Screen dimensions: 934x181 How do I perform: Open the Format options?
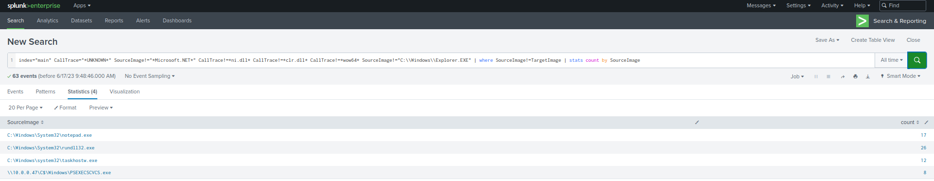click(x=65, y=108)
